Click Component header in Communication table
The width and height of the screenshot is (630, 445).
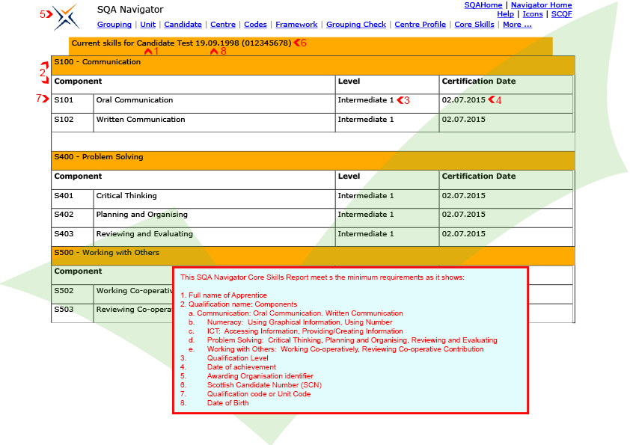193,85
